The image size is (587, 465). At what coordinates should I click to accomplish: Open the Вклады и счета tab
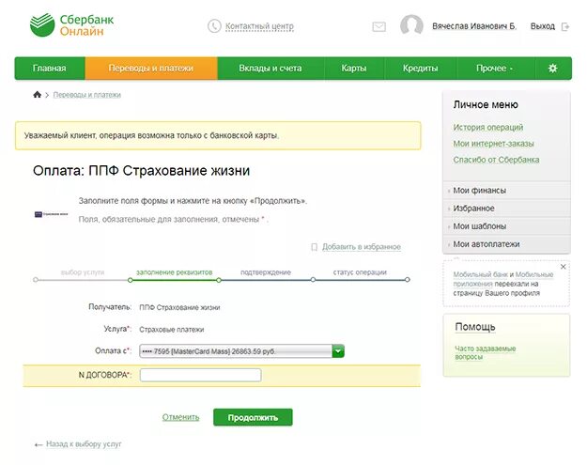270,69
